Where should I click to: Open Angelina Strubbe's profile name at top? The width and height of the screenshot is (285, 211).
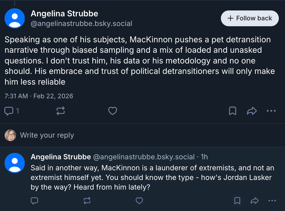[x=64, y=13]
